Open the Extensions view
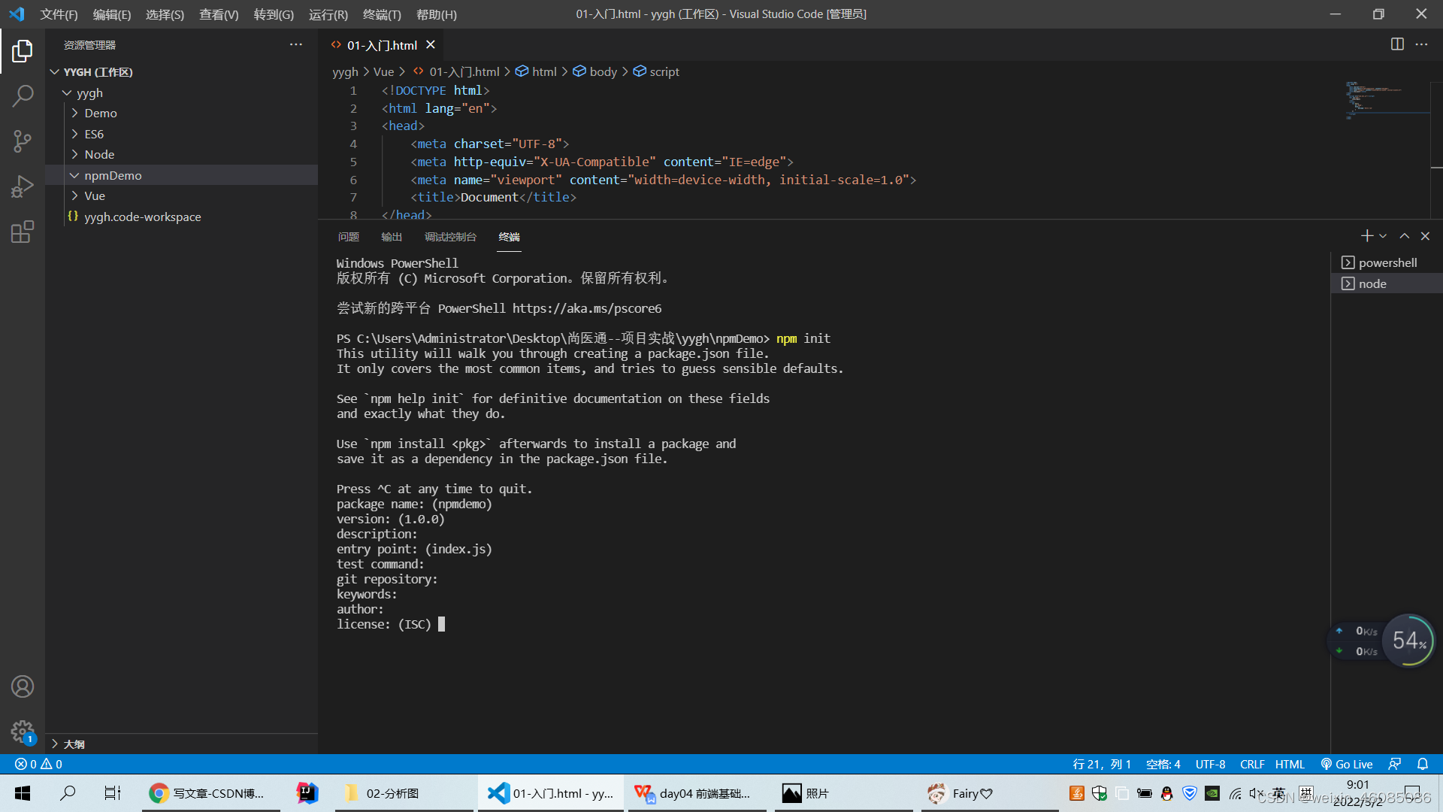1443x812 pixels. click(23, 232)
